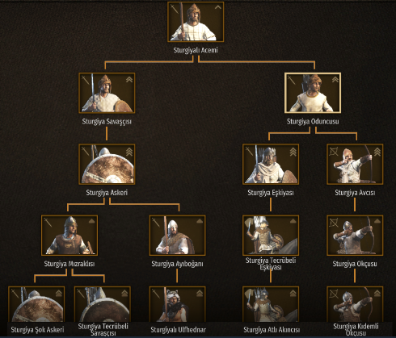Open the Sturgiya Savaşçısı troop card

(107, 93)
